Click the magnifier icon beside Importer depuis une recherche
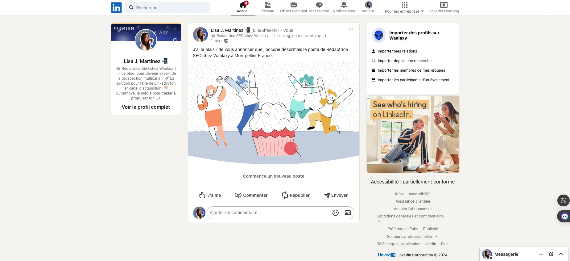This screenshot has width=570, height=261. coord(374,61)
